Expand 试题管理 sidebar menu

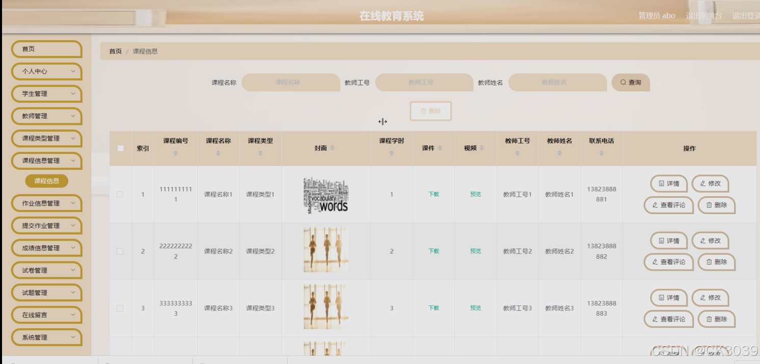(x=46, y=293)
